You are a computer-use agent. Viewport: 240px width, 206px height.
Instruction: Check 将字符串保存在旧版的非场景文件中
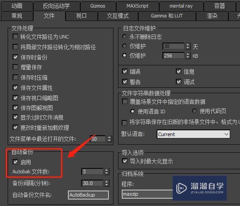[124, 123]
